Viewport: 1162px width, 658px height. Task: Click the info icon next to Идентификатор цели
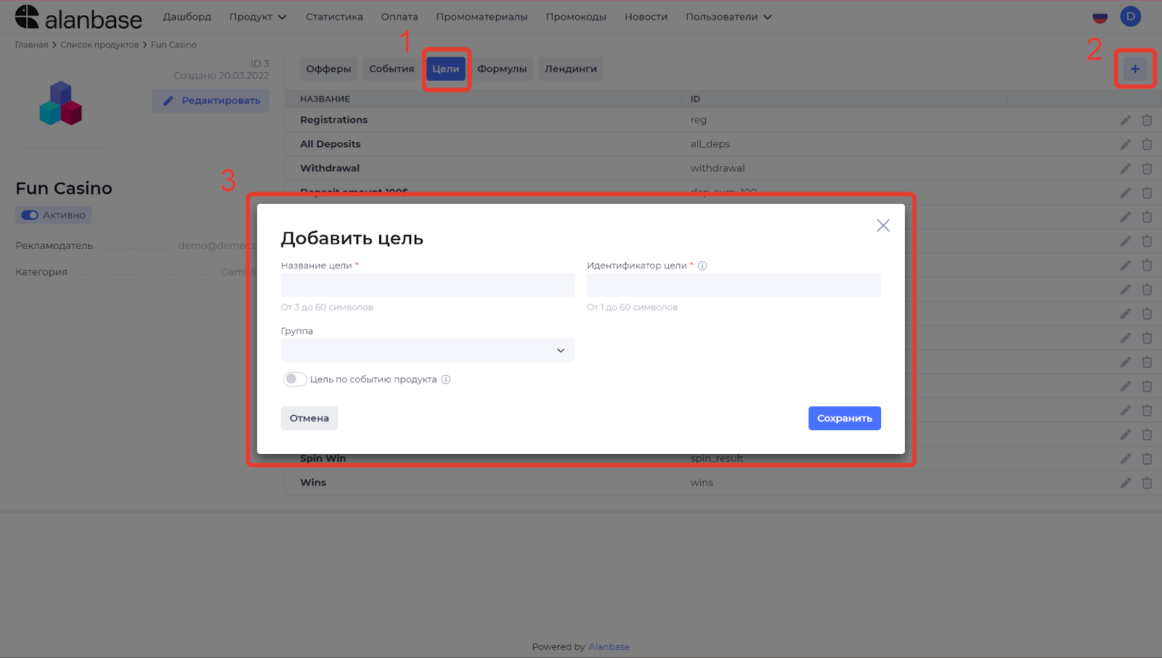tap(702, 266)
